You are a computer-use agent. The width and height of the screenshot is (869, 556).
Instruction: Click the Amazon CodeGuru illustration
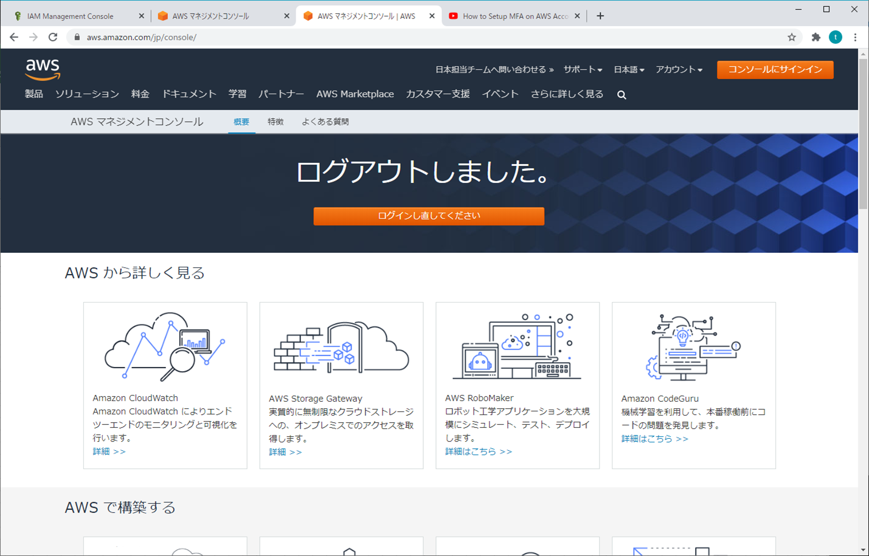coord(694,347)
